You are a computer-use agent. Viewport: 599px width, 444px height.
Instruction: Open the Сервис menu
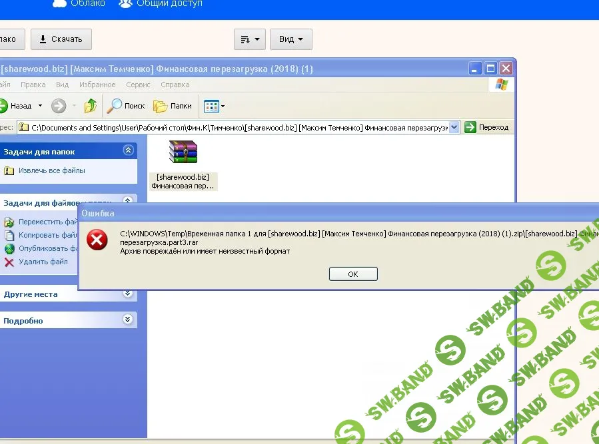point(138,85)
